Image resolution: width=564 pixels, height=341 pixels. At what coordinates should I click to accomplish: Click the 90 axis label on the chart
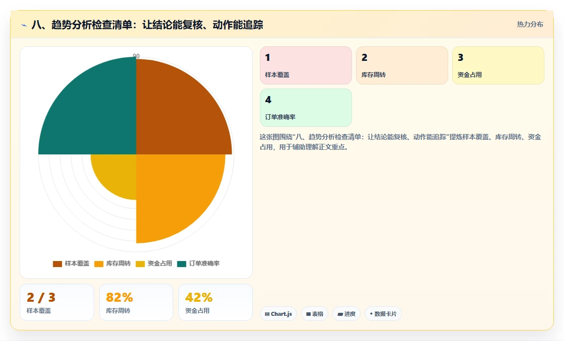click(136, 56)
